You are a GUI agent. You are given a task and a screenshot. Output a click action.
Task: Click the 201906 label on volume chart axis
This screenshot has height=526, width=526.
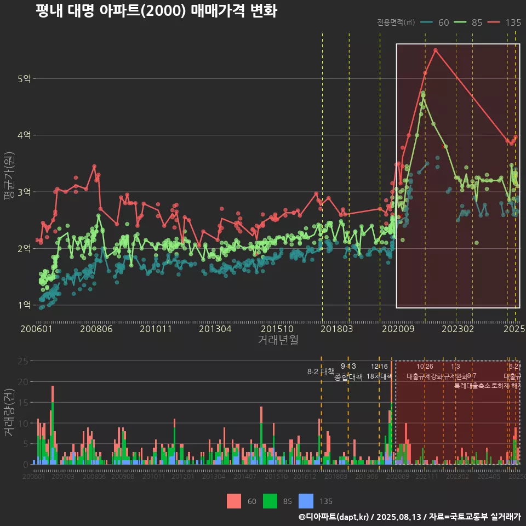[367, 476]
